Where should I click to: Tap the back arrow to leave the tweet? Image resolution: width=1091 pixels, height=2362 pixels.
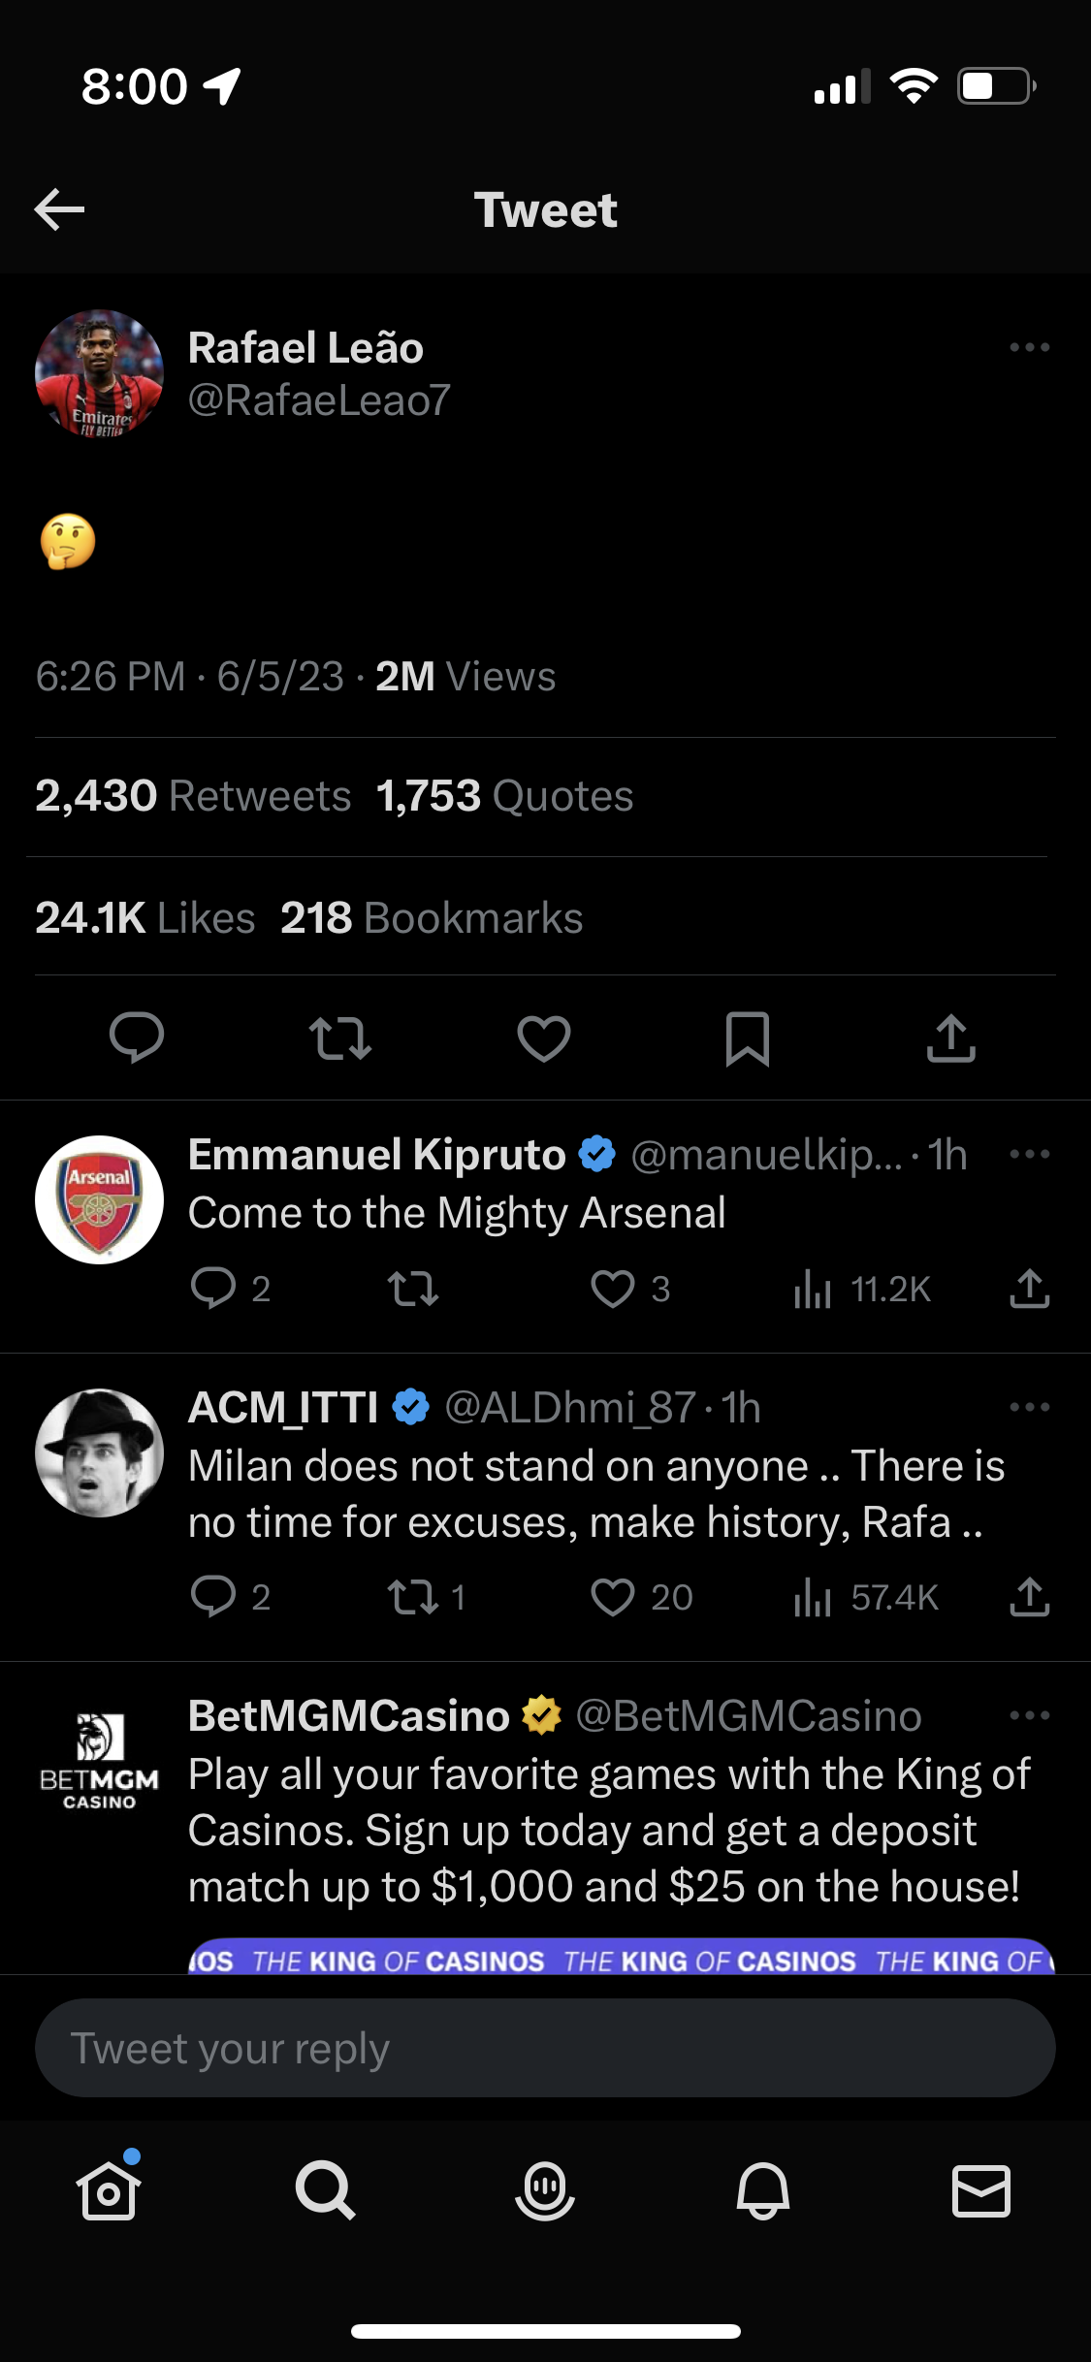click(59, 209)
